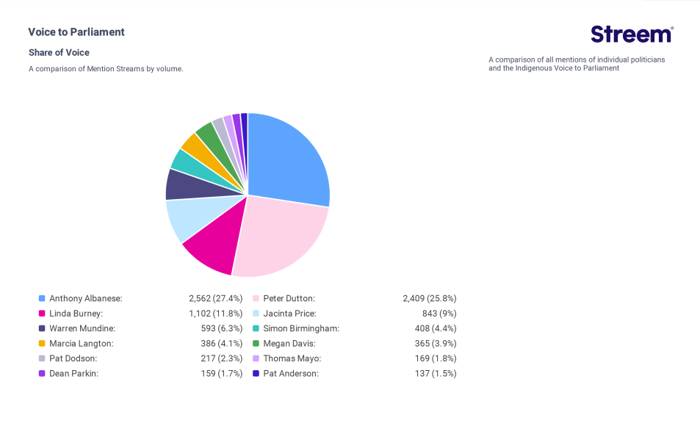Click Warren Mundine dark navy legend swatch
The height and width of the screenshot is (437, 700).
coord(42,328)
